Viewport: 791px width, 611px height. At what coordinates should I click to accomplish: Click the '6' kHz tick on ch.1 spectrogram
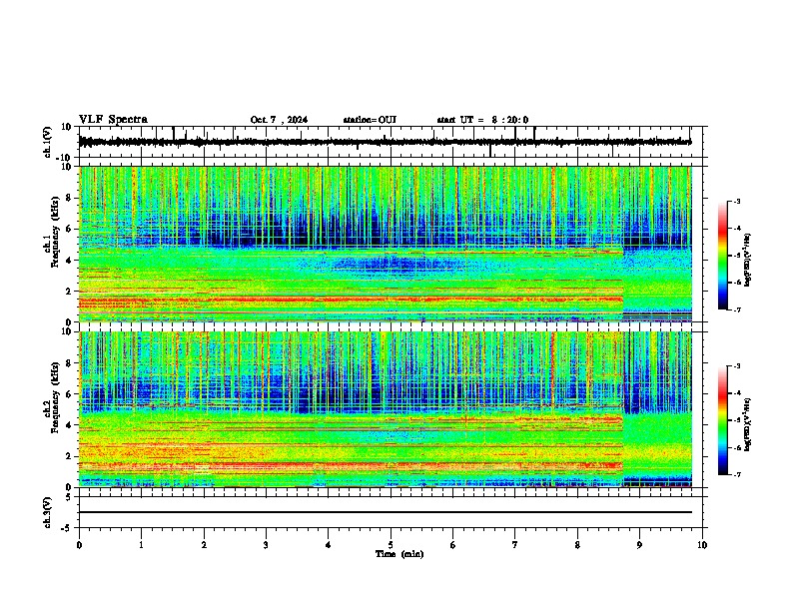70,230
